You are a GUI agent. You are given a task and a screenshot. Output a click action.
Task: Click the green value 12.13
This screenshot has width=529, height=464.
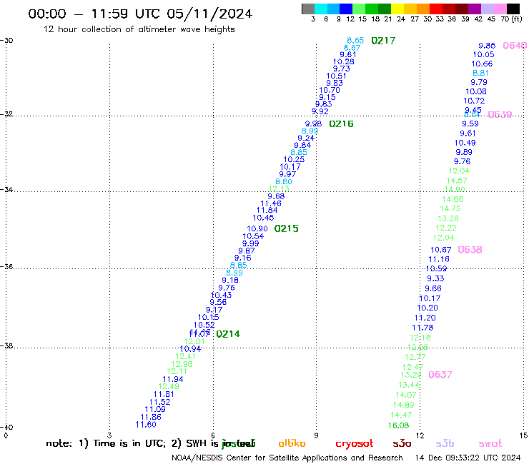(279, 188)
